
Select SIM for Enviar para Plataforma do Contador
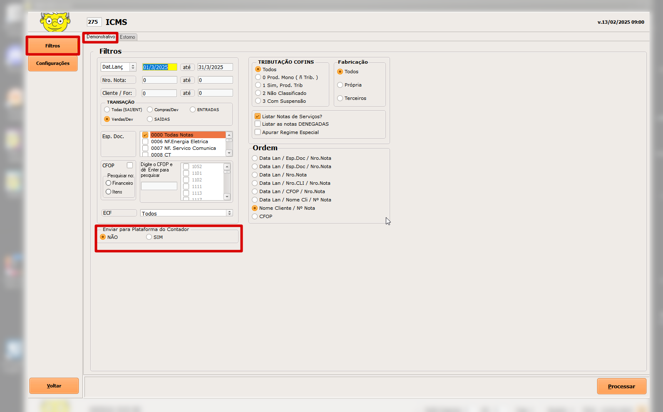(149, 237)
